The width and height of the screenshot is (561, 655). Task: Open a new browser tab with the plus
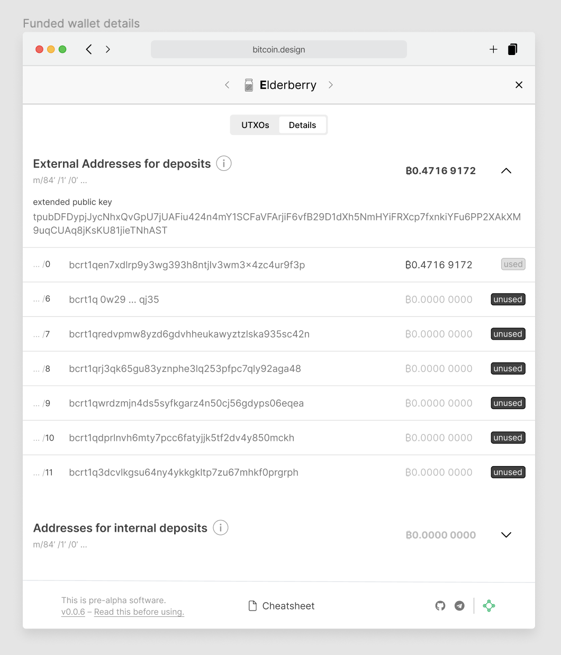(493, 49)
